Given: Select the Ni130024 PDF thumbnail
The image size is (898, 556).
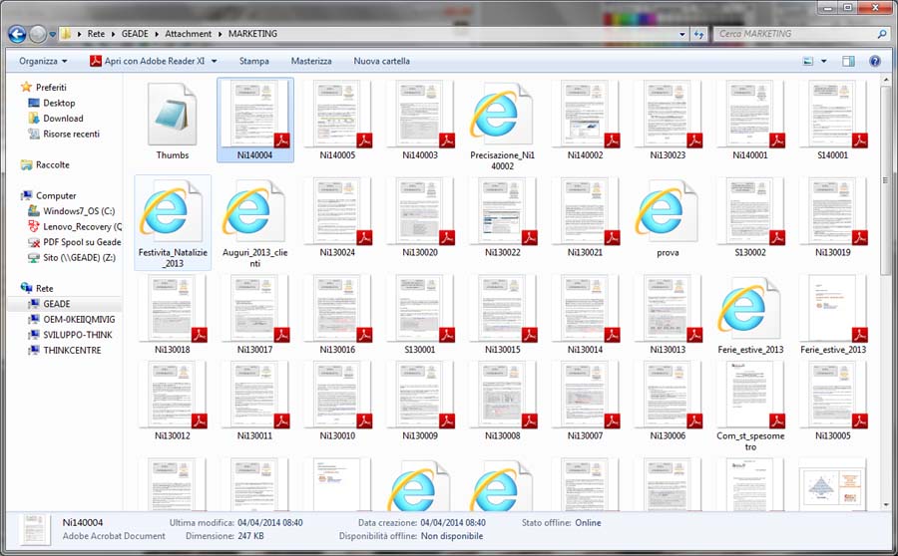Looking at the screenshot, I should point(337,211).
